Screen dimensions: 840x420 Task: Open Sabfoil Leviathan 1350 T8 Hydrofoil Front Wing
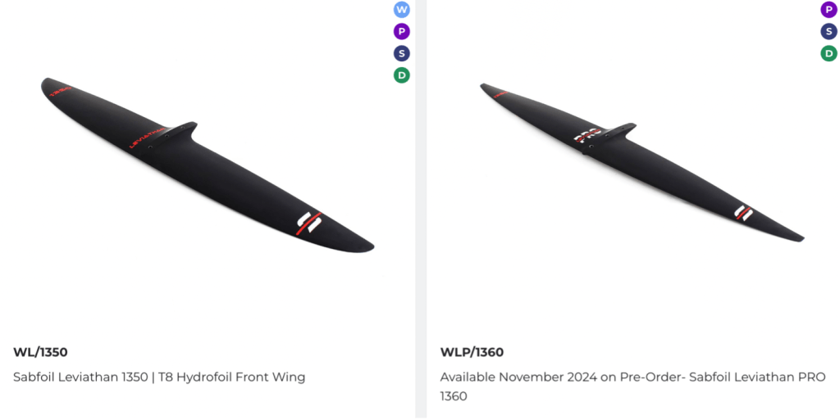pos(159,377)
